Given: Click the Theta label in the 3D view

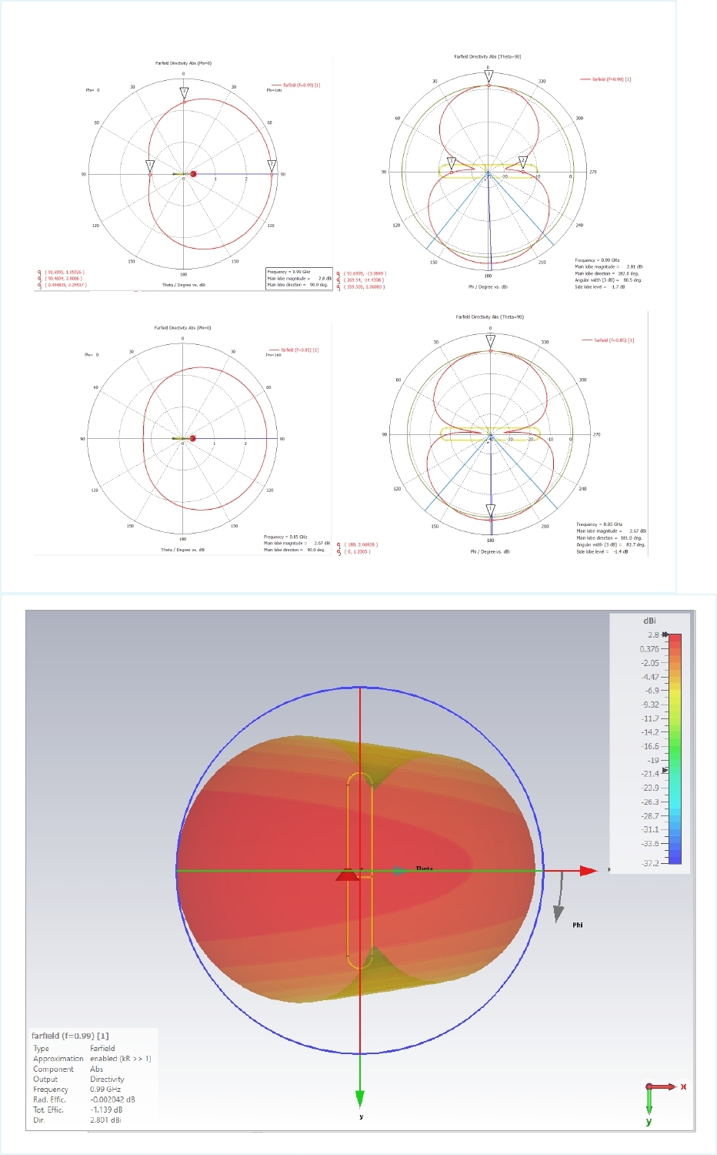Looking at the screenshot, I should (424, 869).
